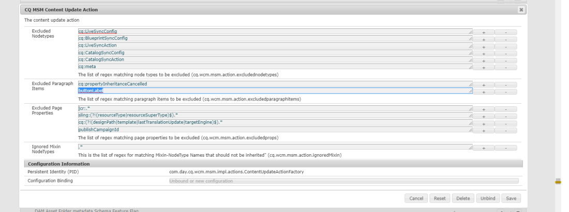The height and width of the screenshot is (212, 569).
Task: Add a row after cq:propertyInheritanceCancelled
Action: pyautogui.click(x=484, y=84)
